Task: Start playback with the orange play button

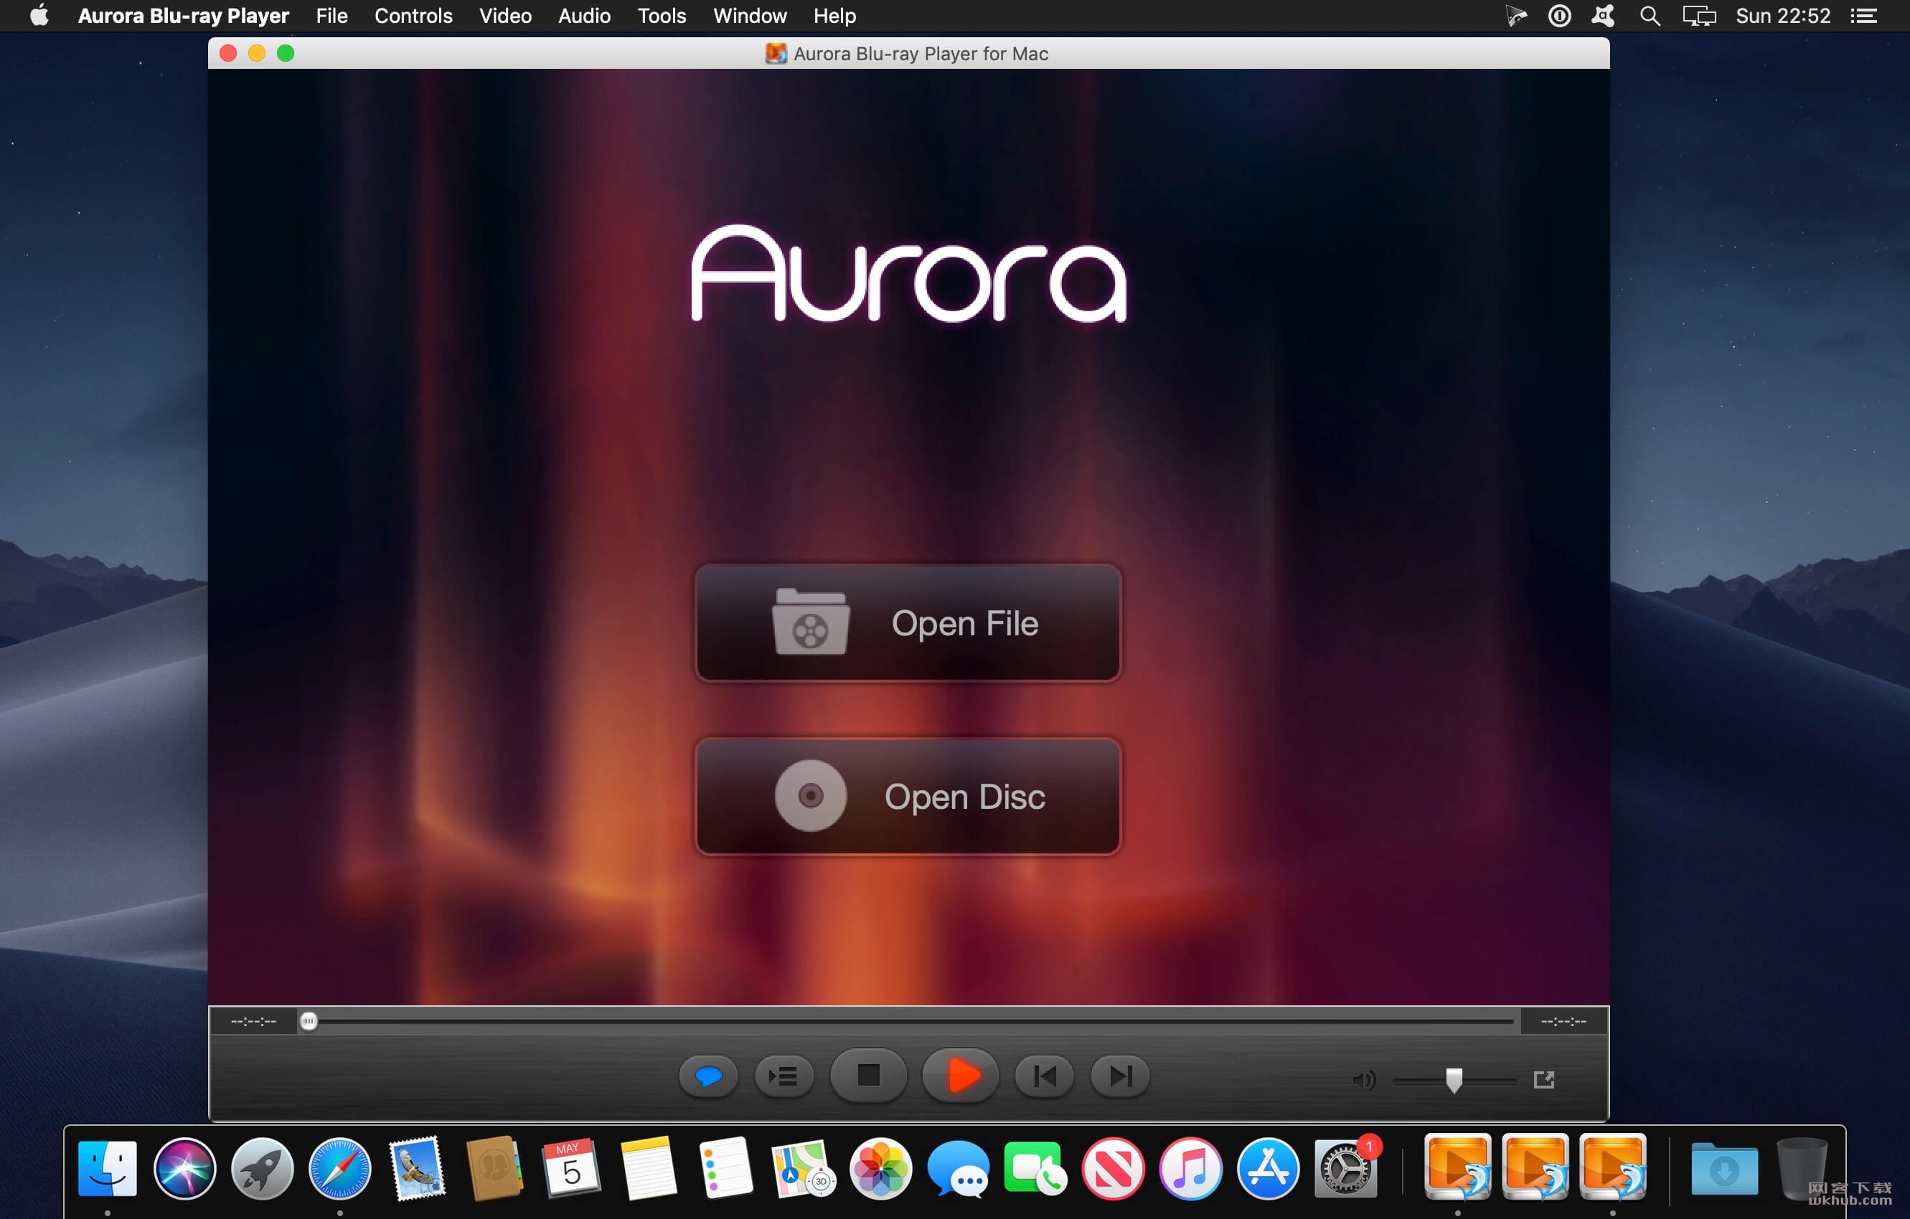Action: (961, 1076)
